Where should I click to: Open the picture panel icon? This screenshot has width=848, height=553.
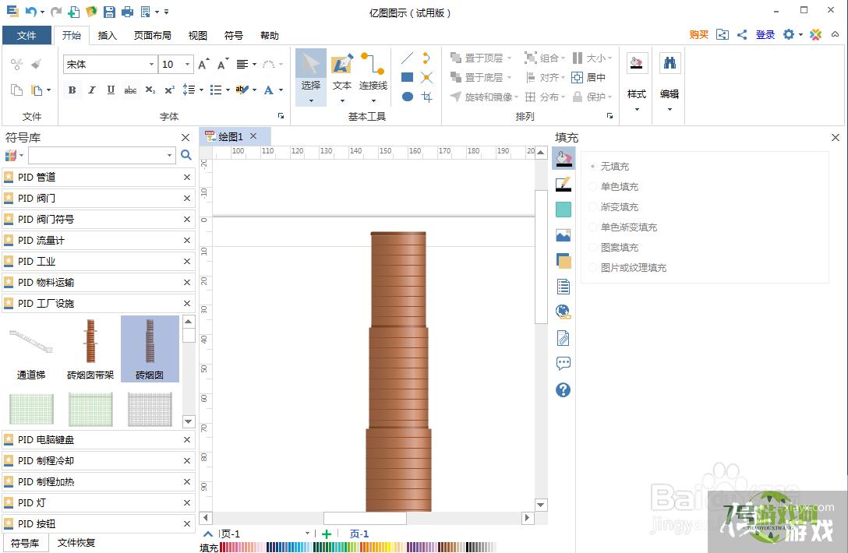point(563,235)
